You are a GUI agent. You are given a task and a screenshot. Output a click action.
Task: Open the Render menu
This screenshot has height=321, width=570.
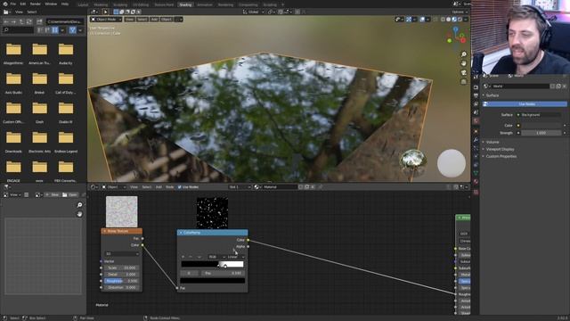tap(36, 4)
